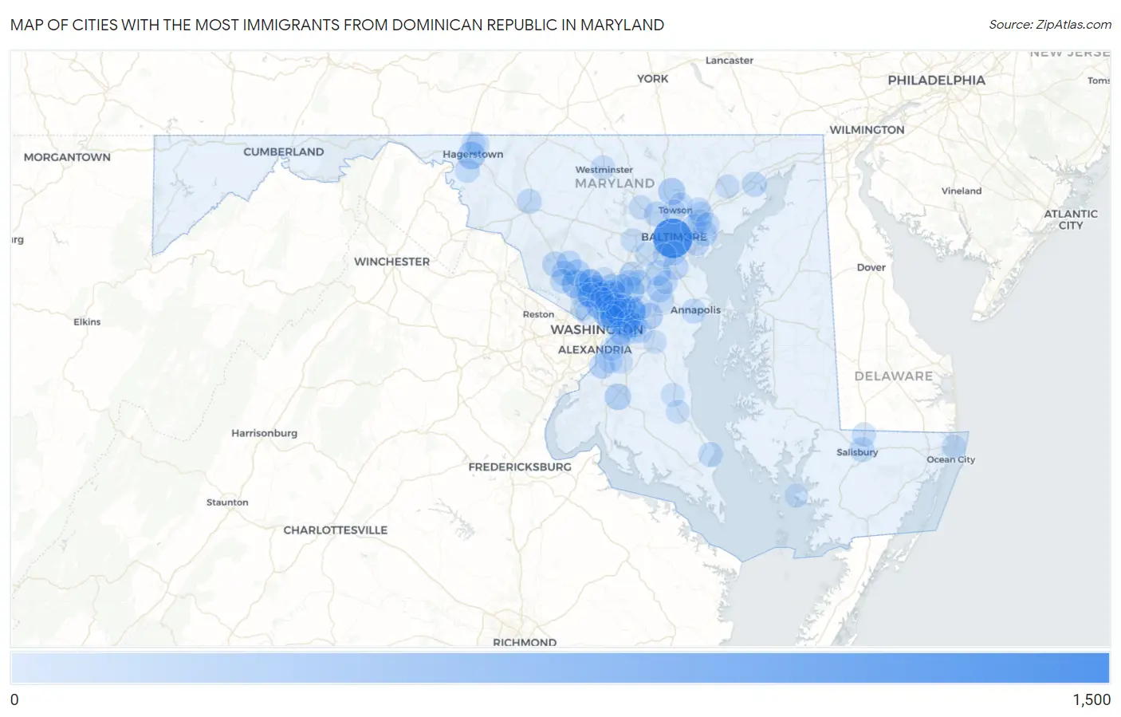Click the Vineland map label

(x=962, y=191)
